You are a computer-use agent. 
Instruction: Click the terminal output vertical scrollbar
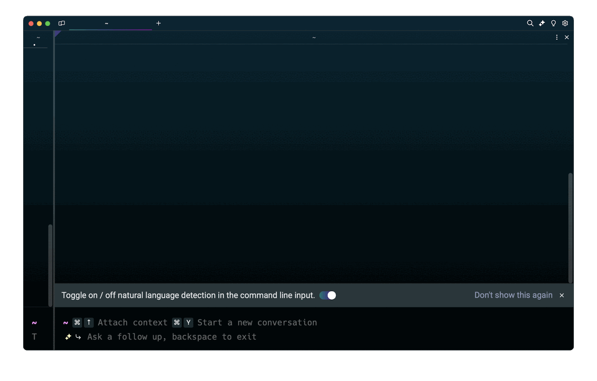click(570, 227)
